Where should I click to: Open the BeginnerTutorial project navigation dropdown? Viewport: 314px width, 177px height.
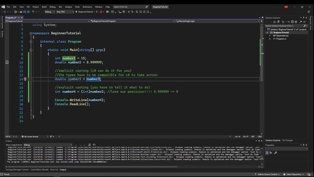pos(48,21)
